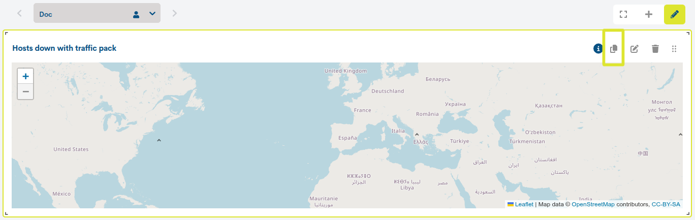
Task: Click the Hosts down with traffic pack title
Action: pyautogui.click(x=65, y=48)
